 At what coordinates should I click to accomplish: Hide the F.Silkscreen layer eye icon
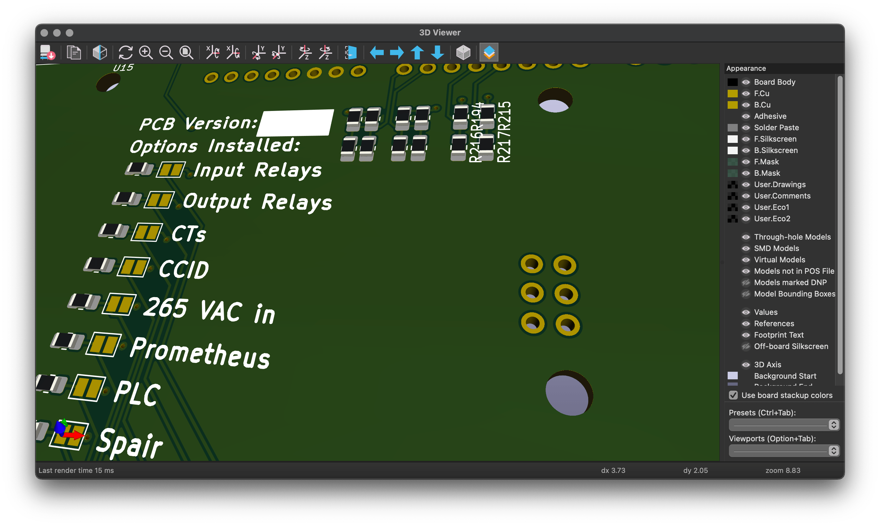[x=746, y=139]
